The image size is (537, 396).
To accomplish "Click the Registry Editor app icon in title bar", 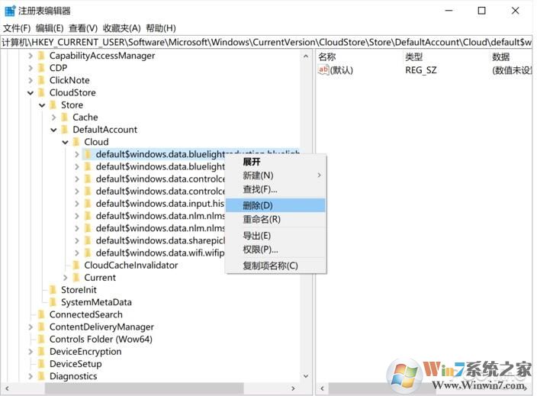I will pos(10,11).
